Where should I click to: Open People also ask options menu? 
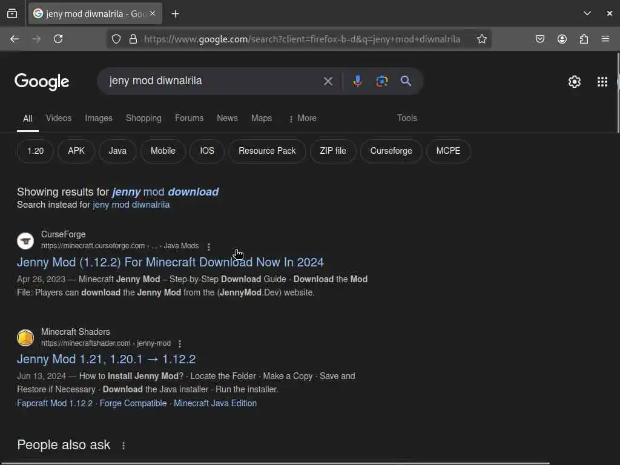click(124, 446)
